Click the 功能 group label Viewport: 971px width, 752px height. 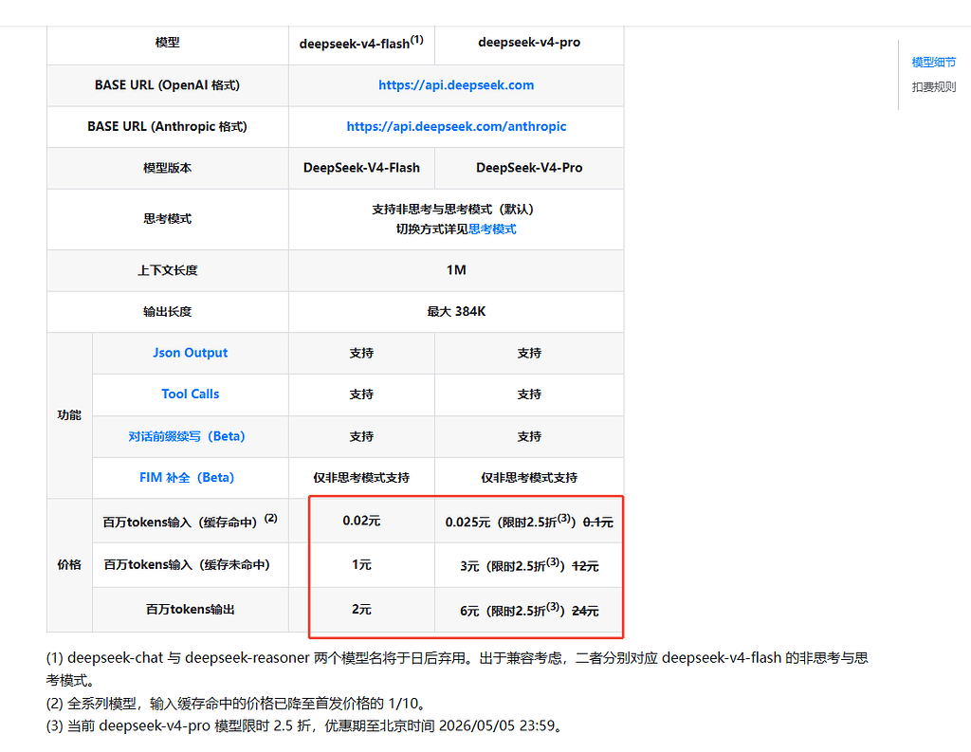(69, 415)
